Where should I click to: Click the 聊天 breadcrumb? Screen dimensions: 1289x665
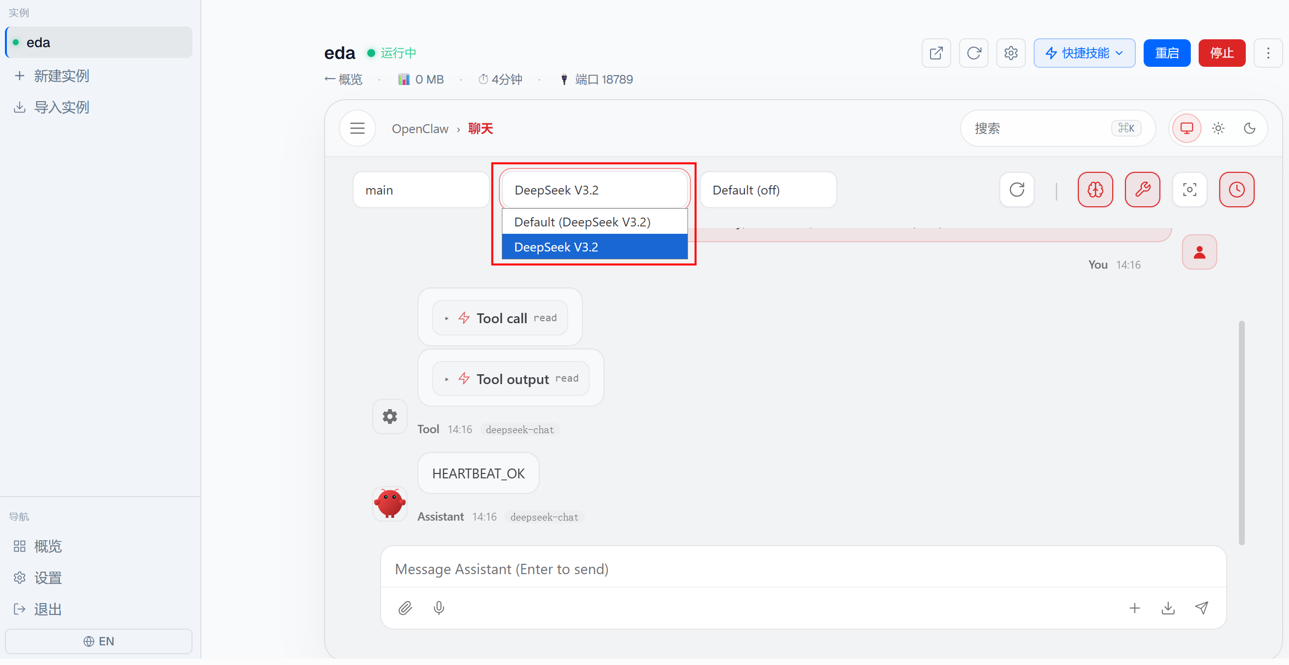[480, 129]
